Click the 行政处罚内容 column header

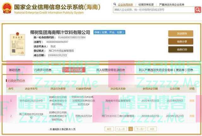click(x=84, y=89)
